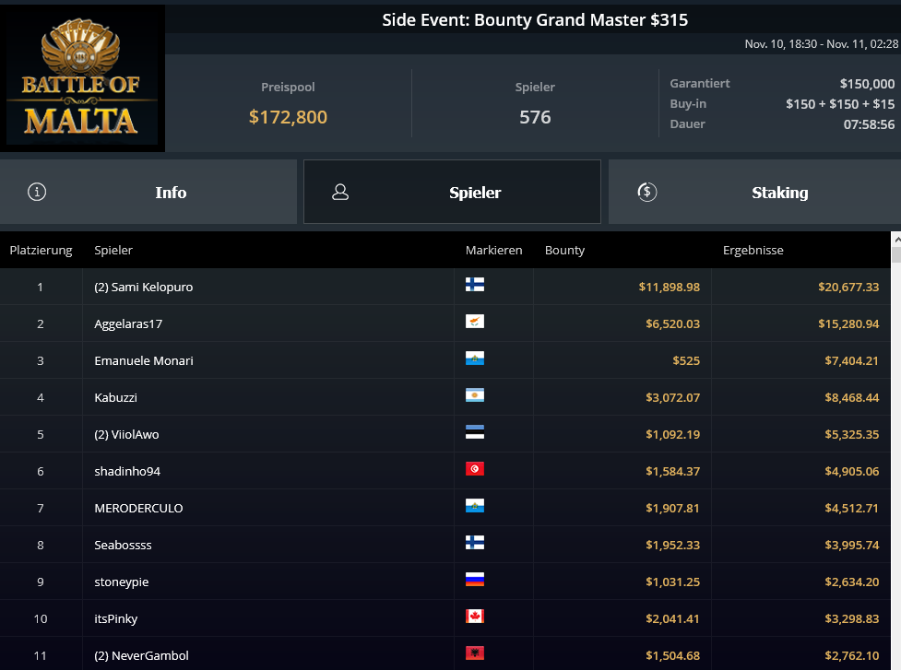Select player itsPinky
901x670 pixels.
point(115,618)
